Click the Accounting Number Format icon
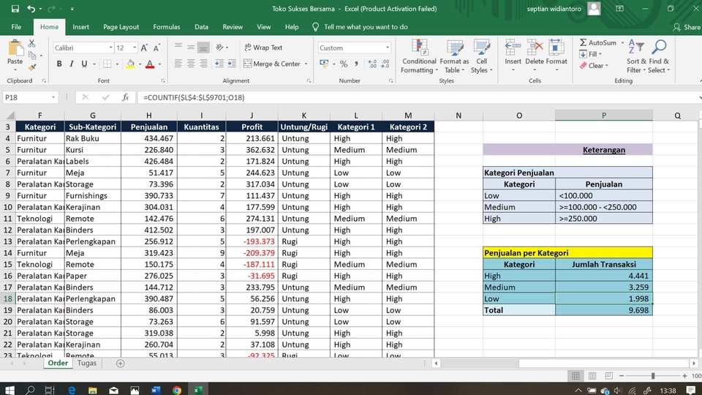This screenshot has width=702, height=395. tap(324, 64)
